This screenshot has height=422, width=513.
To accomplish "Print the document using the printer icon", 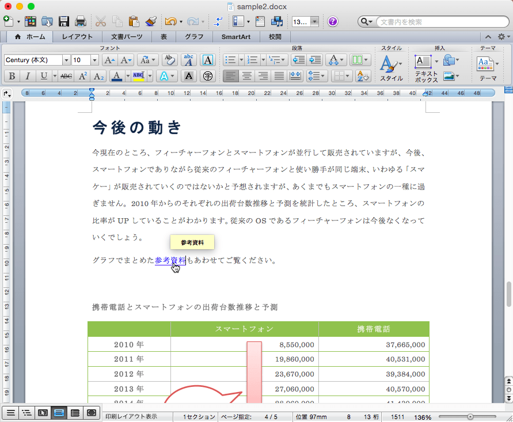I will (80, 22).
